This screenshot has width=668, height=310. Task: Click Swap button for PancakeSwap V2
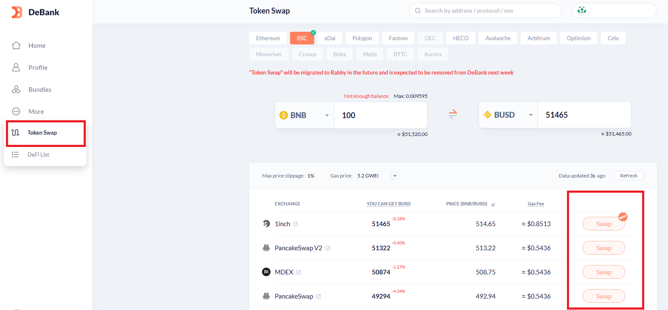click(603, 248)
